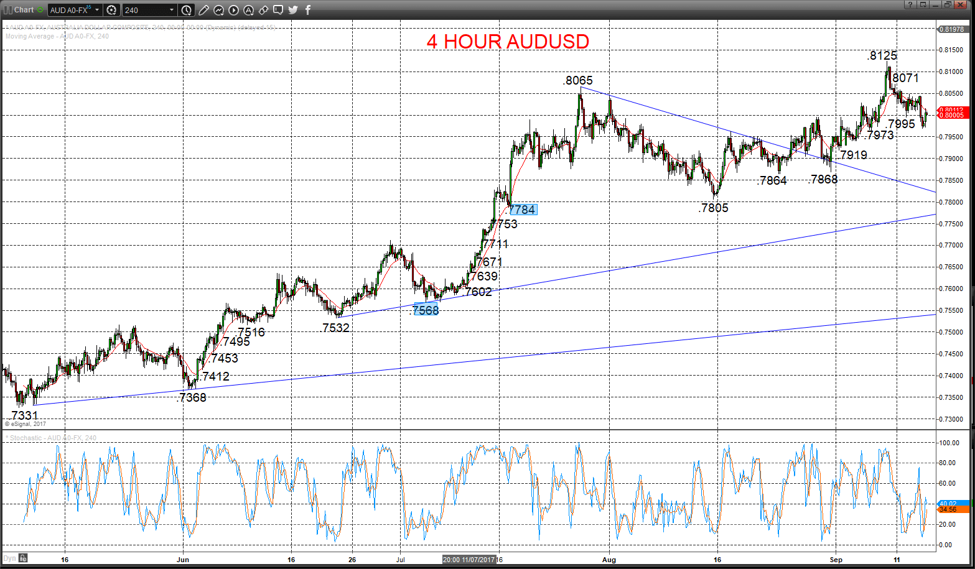The image size is (975, 569).
Task: Click the 20:00 11/07/2017 cursor time label
Action: [469, 560]
